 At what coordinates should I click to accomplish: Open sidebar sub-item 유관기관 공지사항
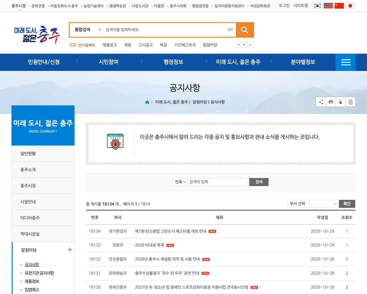[x=39, y=273]
